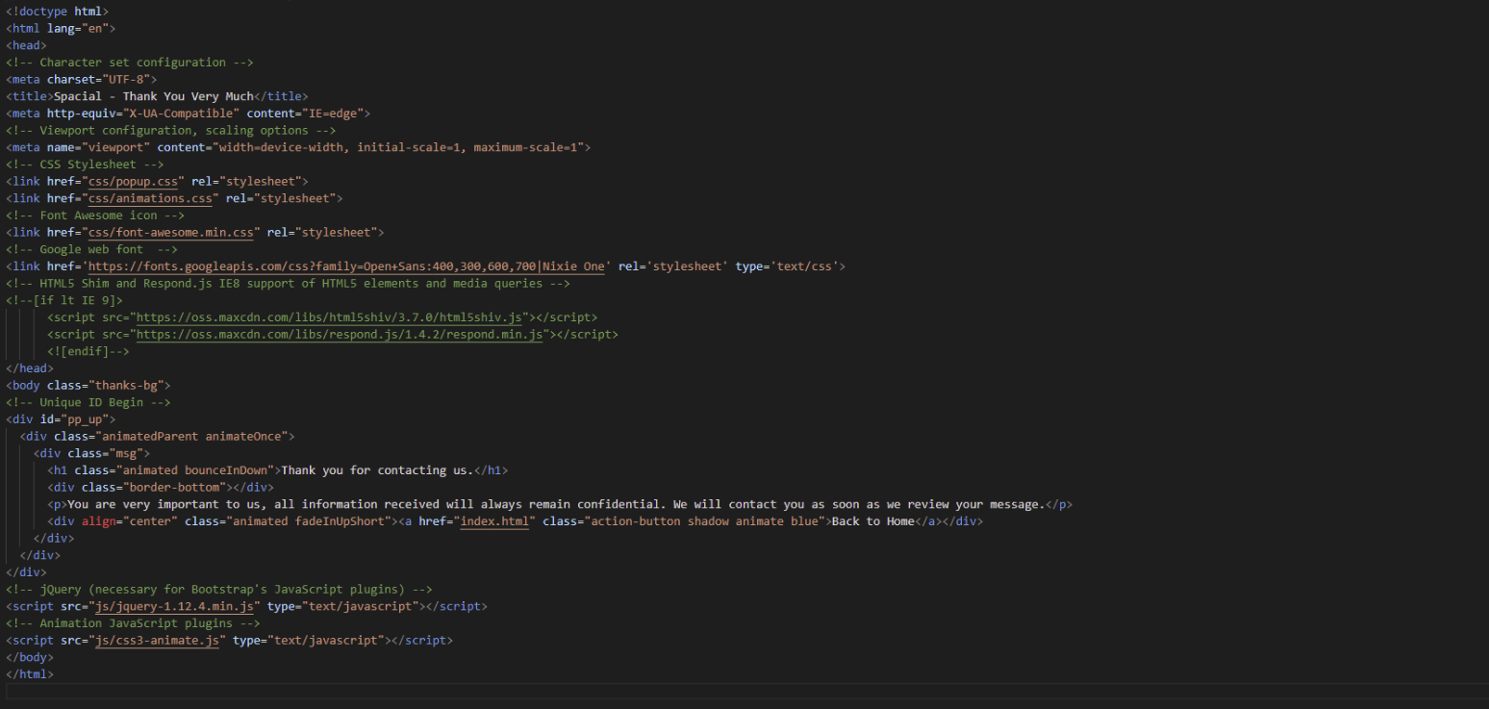Click the 'CSS Stylesheet' comment
Screen dimensions: 1489x709
85,165
